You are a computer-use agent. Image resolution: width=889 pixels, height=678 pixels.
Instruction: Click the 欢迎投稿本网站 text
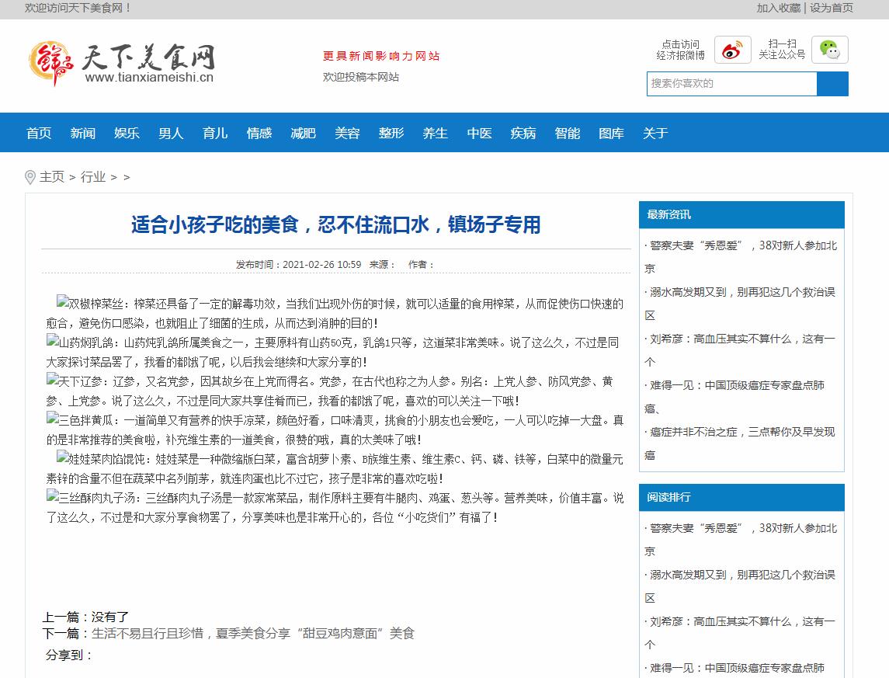pyautogui.click(x=360, y=77)
